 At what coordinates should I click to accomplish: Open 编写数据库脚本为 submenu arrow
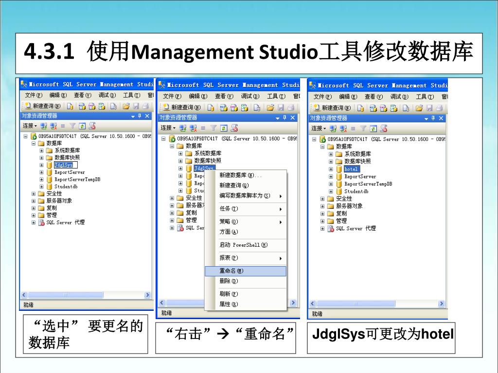(x=281, y=196)
